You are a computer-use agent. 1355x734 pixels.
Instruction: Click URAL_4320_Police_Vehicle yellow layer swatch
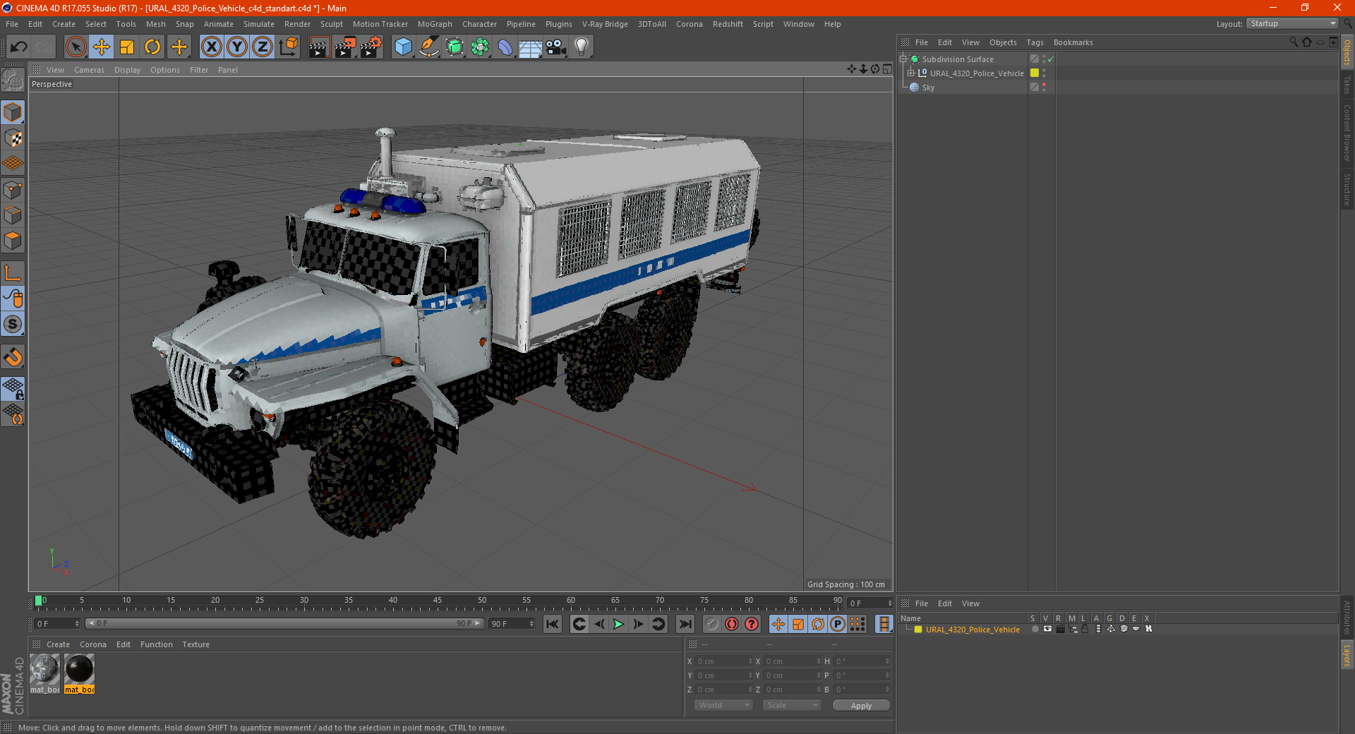point(1035,73)
